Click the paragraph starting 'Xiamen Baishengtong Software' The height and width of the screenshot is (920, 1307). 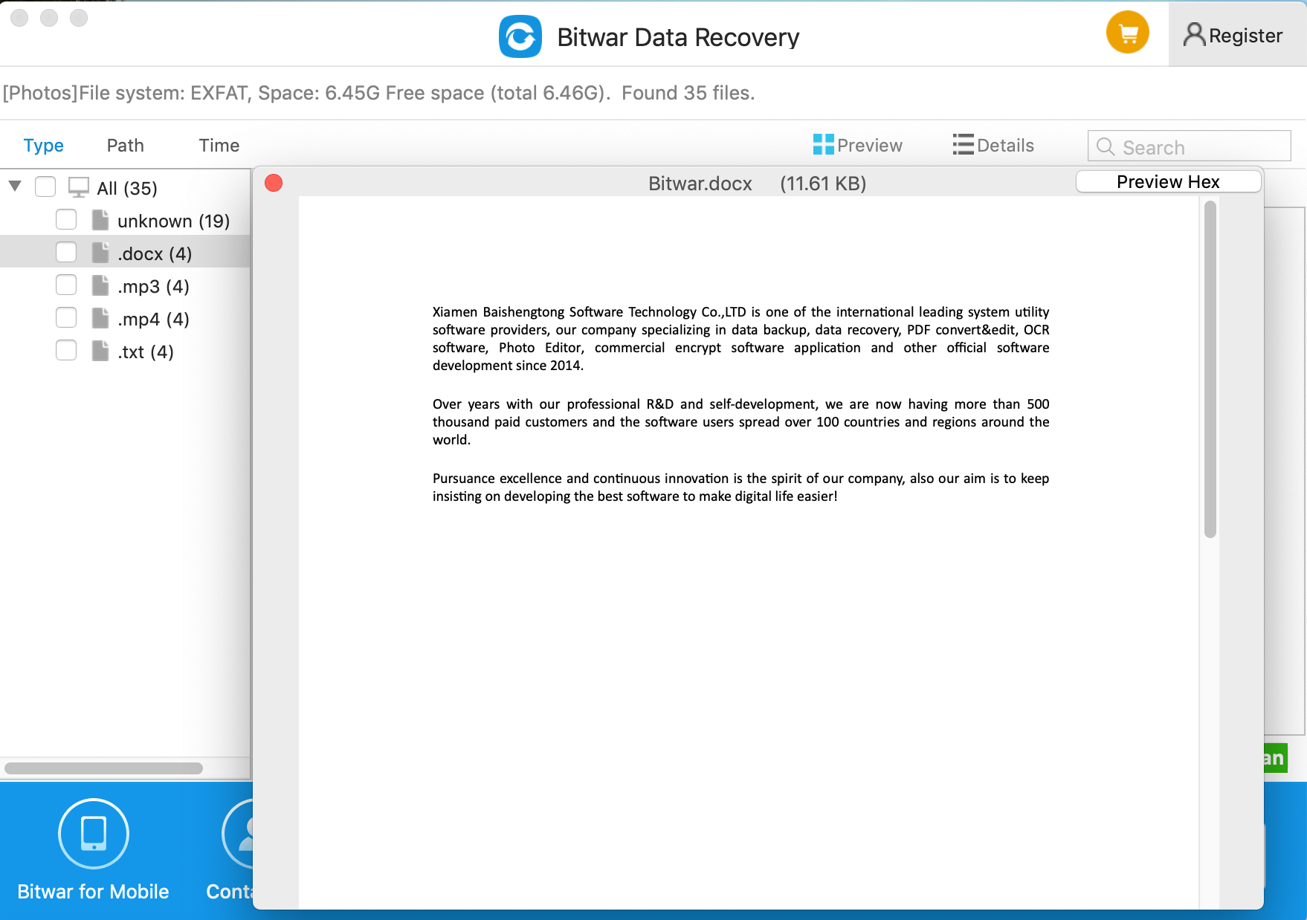pyautogui.click(x=741, y=338)
